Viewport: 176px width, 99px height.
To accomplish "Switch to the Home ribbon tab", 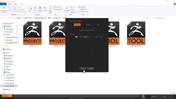I will tap(10, 4).
